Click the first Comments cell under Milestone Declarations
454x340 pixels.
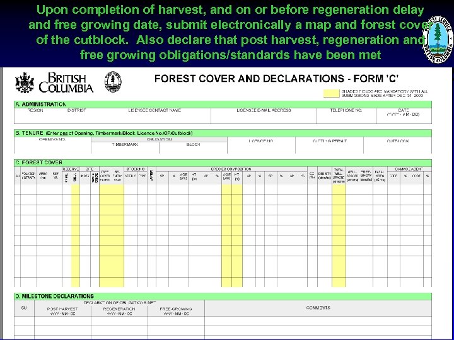click(318, 320)
